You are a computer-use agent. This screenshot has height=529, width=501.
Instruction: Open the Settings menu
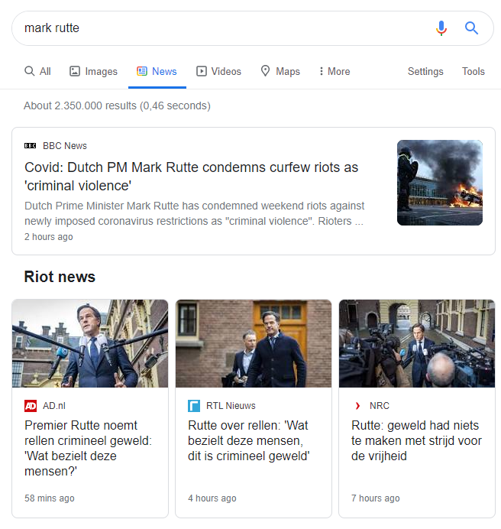(x=425, y=71)
